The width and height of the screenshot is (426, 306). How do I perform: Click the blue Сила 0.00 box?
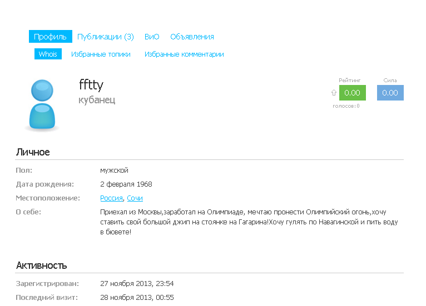point(390,93)
